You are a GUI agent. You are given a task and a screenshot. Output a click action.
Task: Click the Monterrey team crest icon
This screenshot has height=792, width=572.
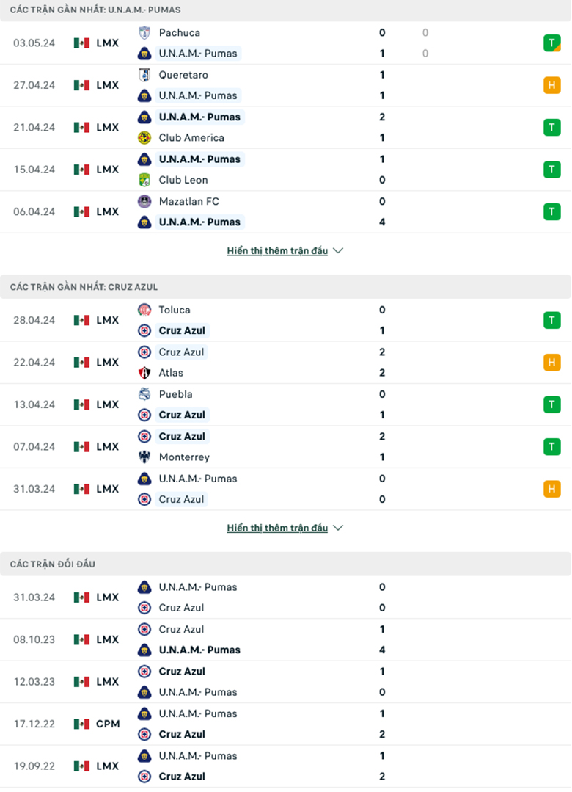[x=144, y=457]
